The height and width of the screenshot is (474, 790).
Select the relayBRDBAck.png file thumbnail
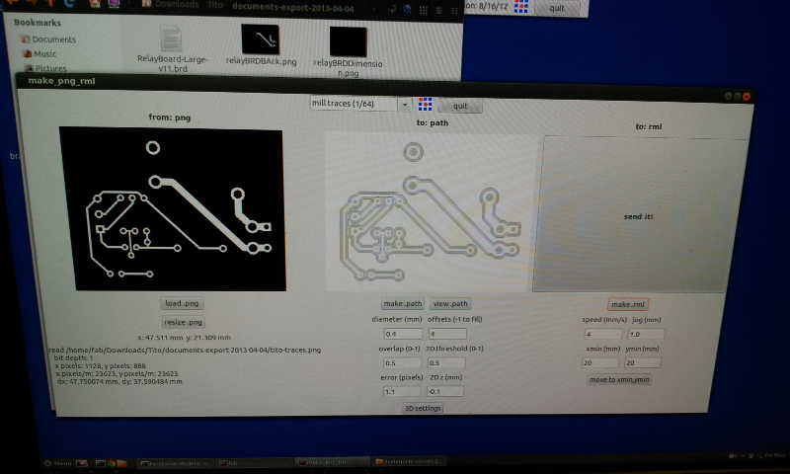261,40
